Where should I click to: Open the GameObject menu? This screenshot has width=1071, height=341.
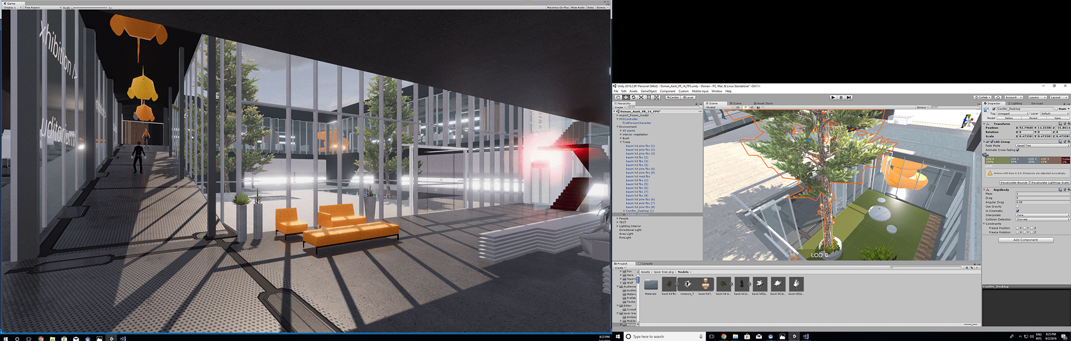tap(648, 91)
